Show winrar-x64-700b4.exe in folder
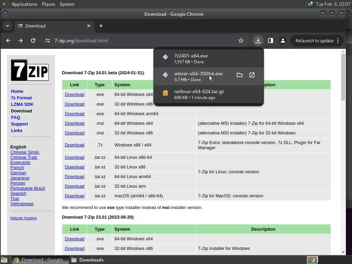 tap(240, 75)
